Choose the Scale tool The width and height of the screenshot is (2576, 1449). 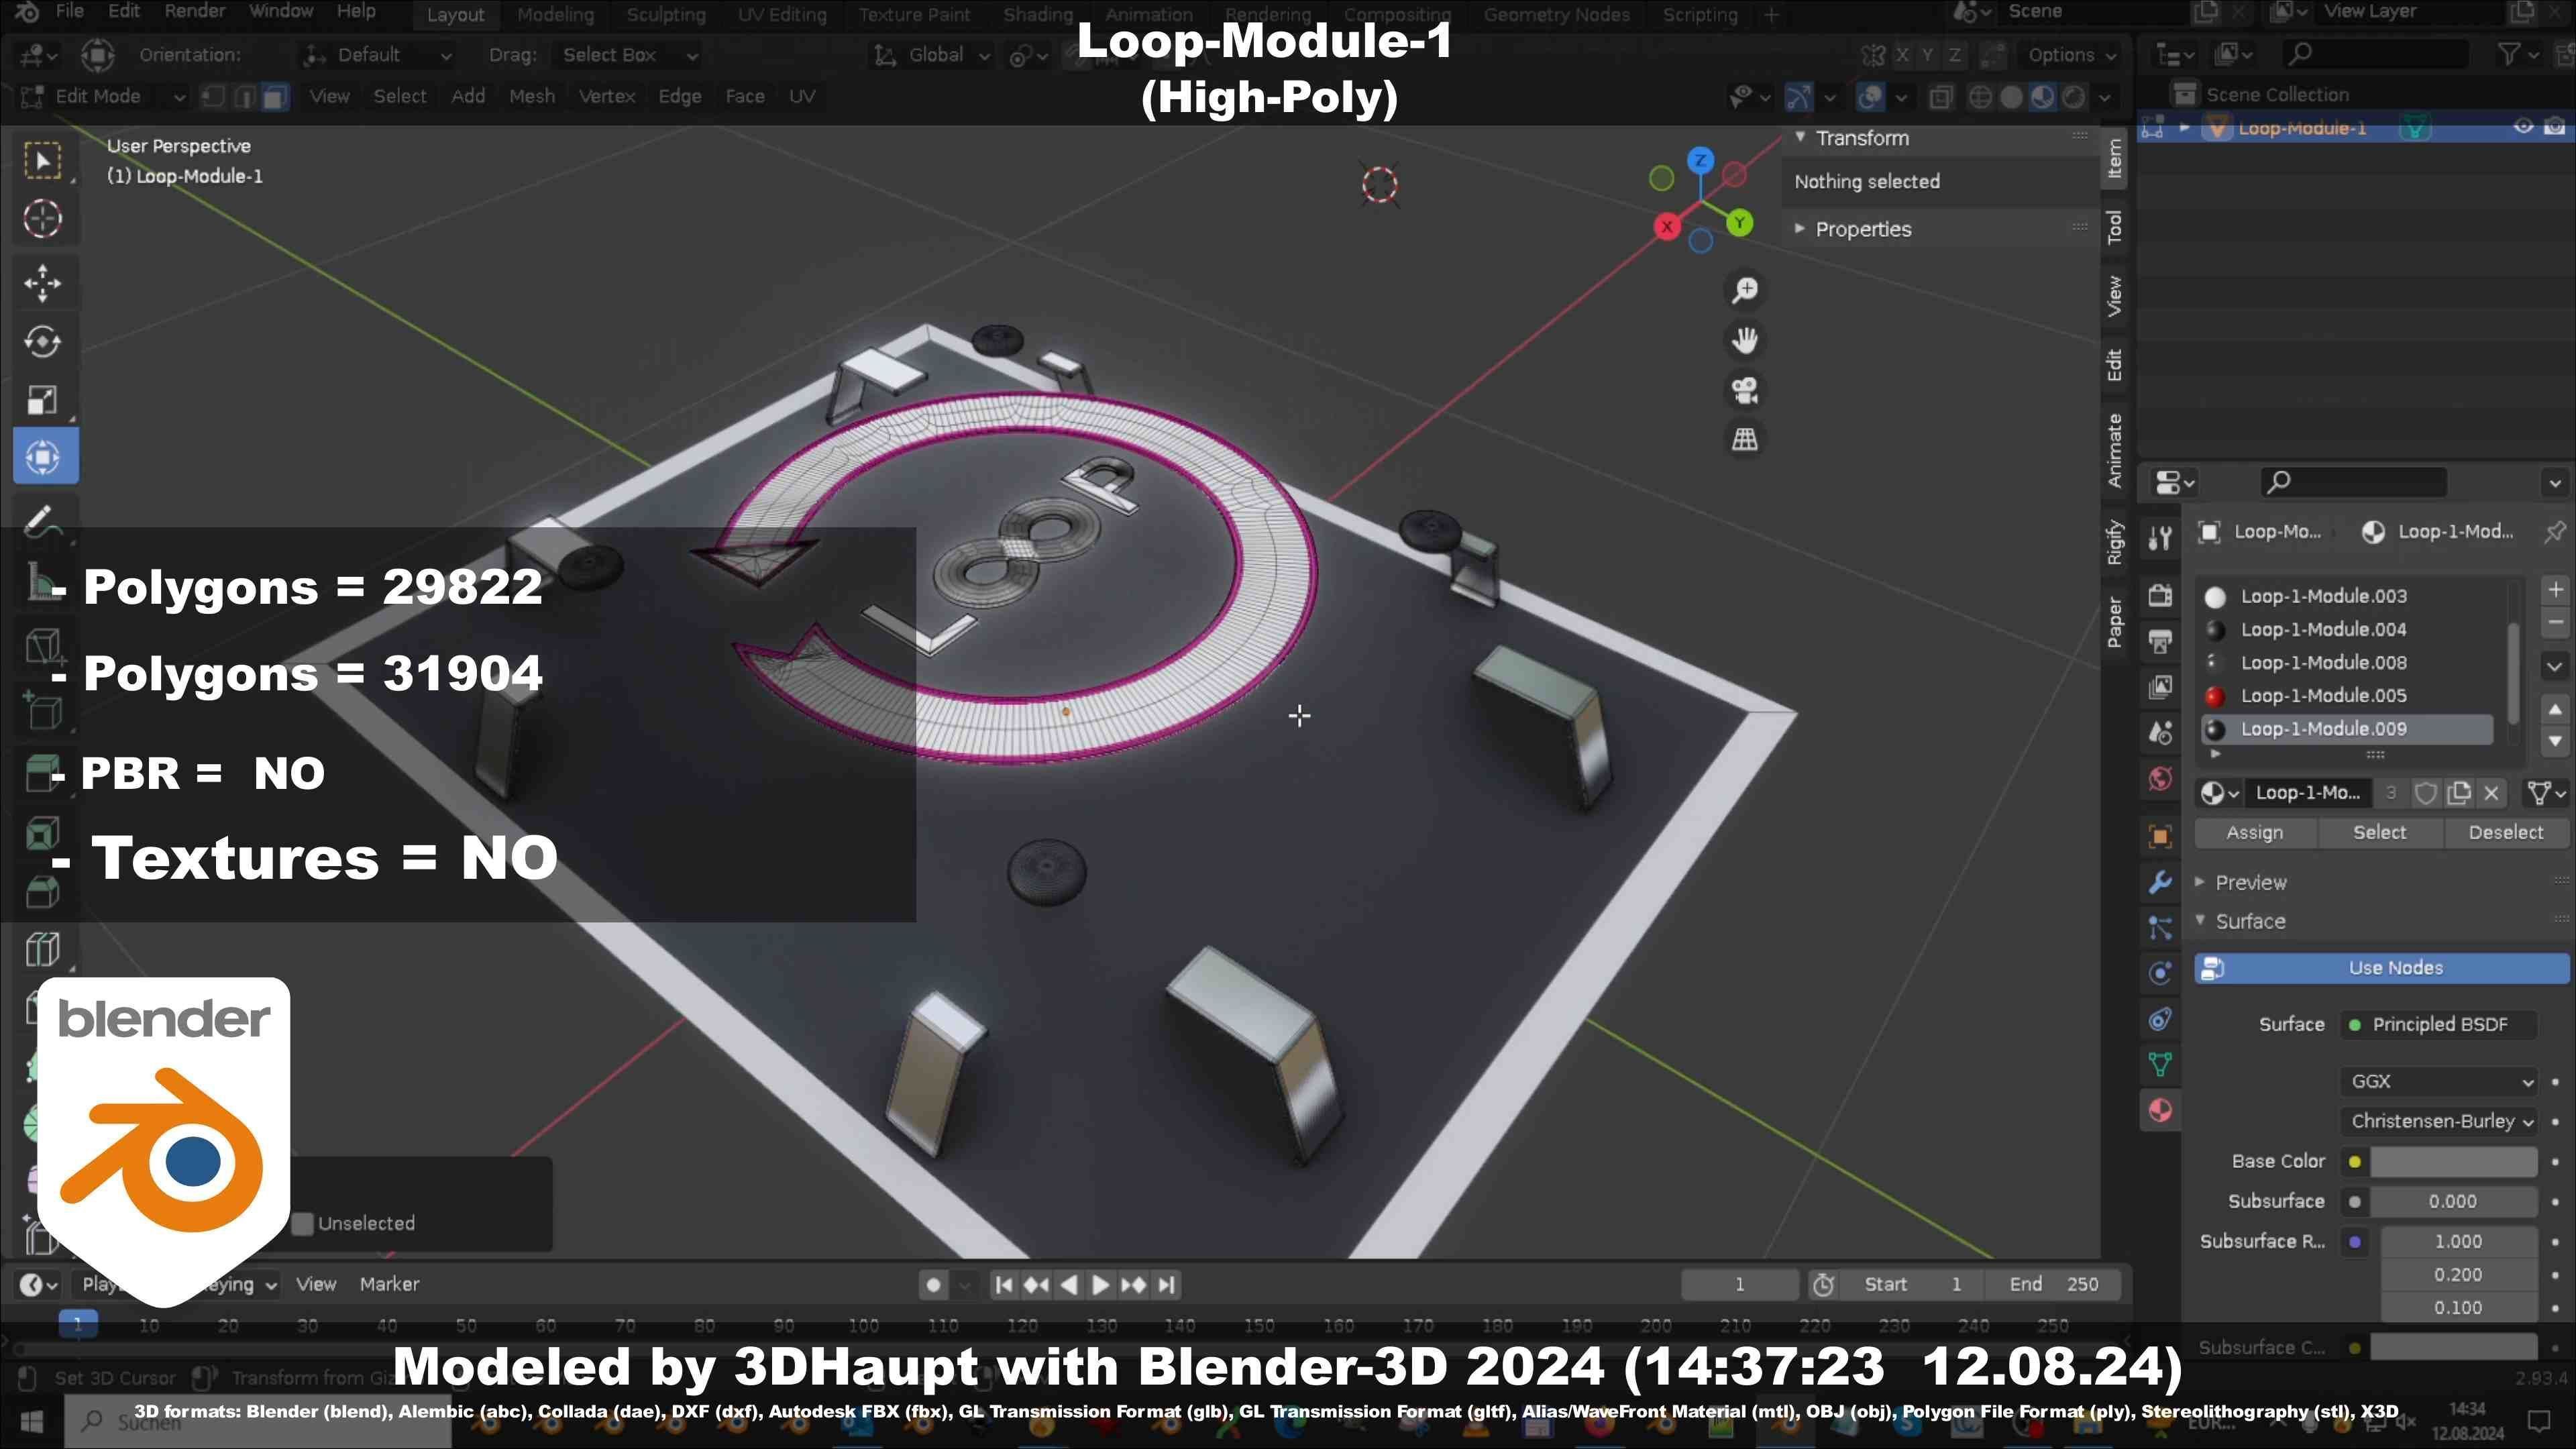[x=43, y=400]
